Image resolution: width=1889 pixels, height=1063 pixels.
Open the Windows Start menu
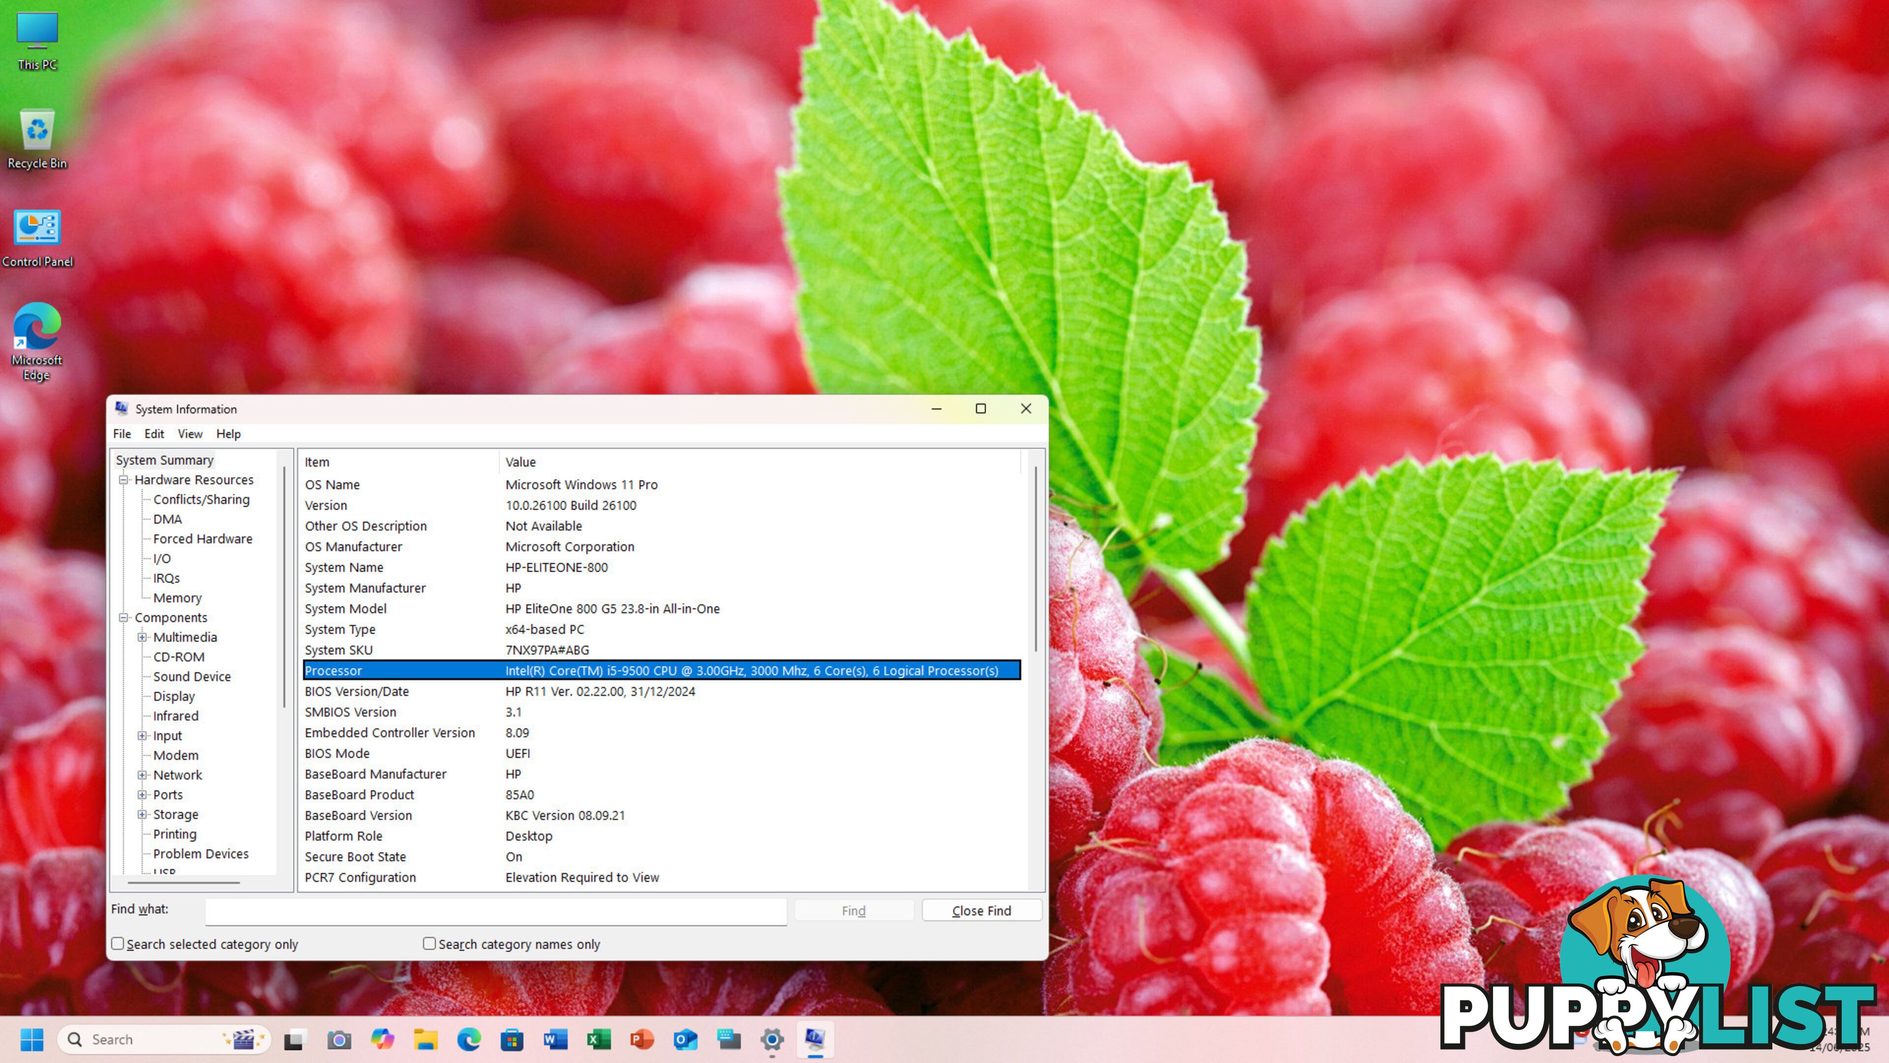pyautogui.click(x=31, y=1039)
